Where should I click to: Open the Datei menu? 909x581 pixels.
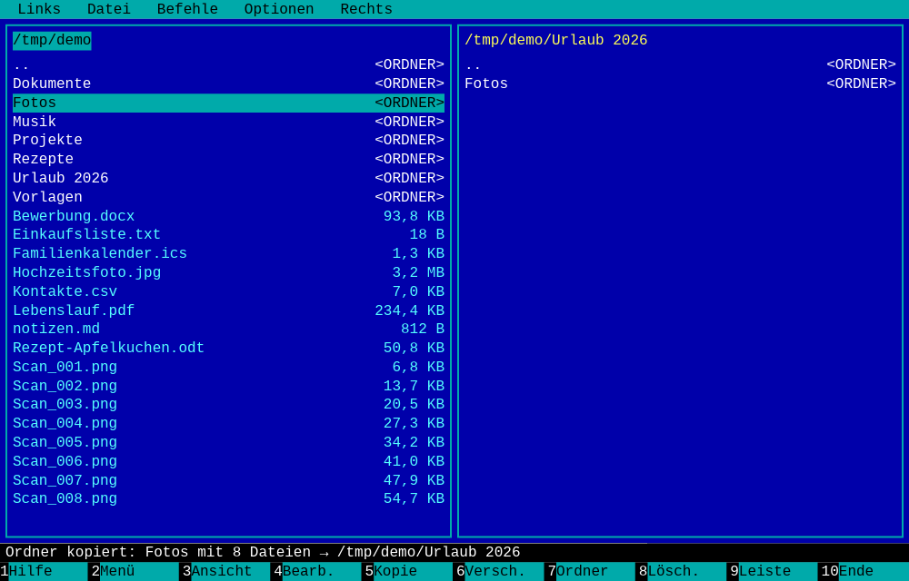pos(109,9)
